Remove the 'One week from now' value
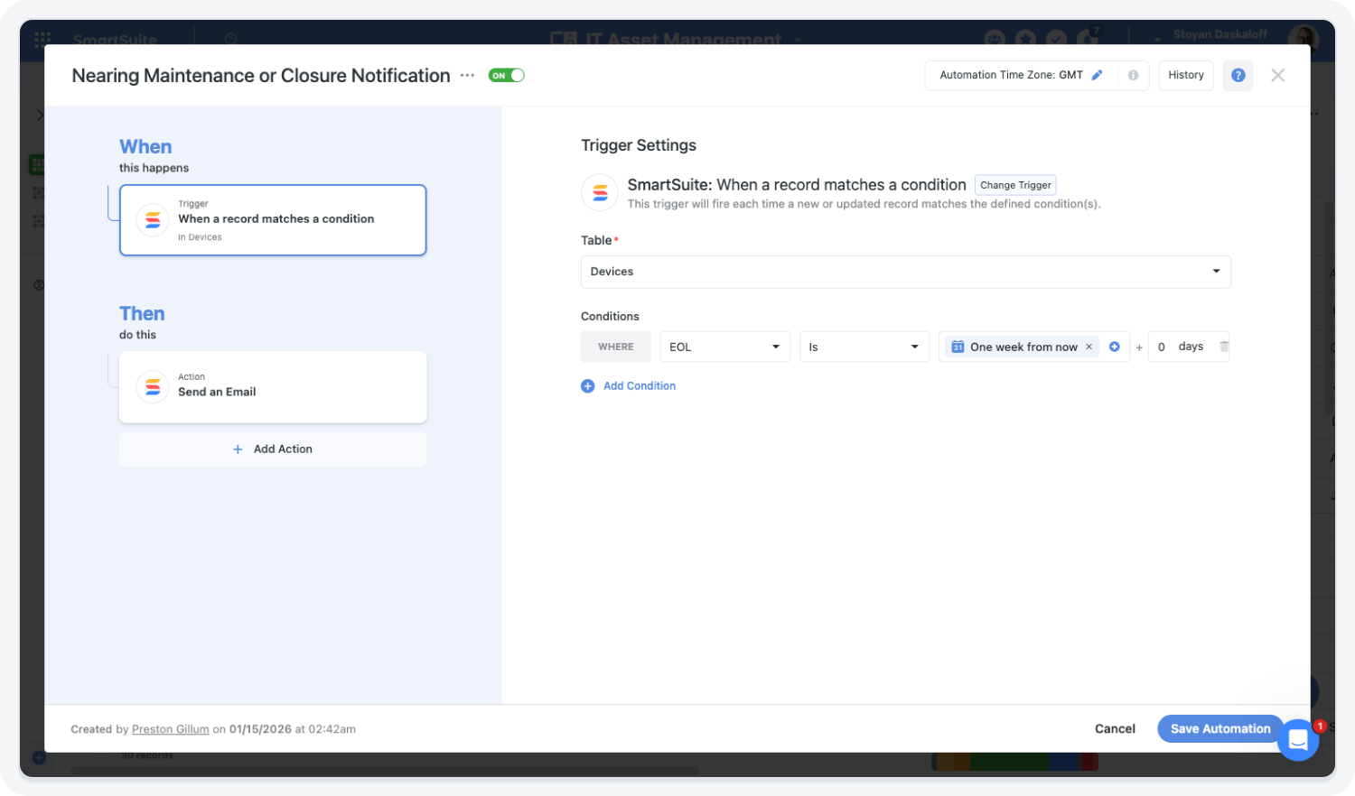The width and height of the screenshot is (1355, 796). click(x=1089, y=347)
